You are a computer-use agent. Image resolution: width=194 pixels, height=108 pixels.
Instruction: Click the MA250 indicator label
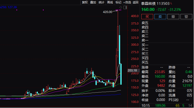pyautogui.click(x=8, y=7)
